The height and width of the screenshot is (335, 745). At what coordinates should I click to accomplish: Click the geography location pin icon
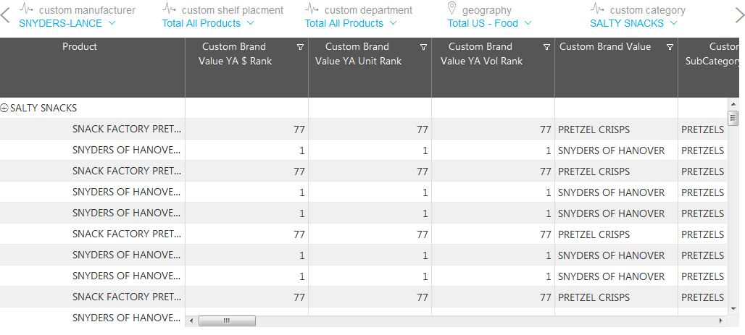[452, 9]
